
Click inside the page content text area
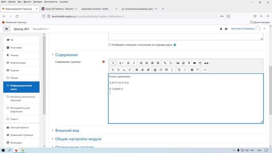tap(186, 99)
